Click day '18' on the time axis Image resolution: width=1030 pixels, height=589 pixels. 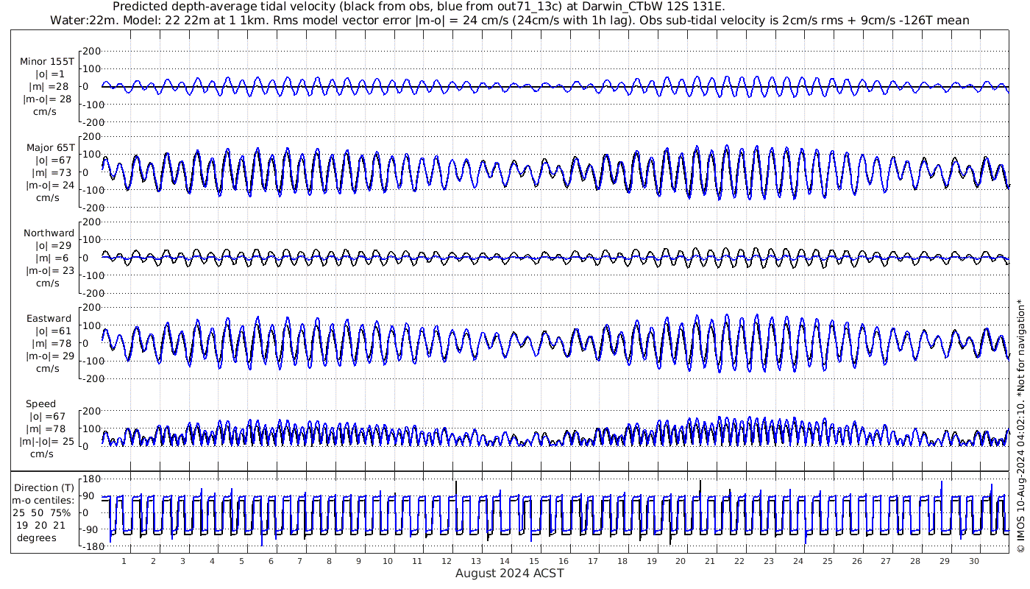coord(622,561)
